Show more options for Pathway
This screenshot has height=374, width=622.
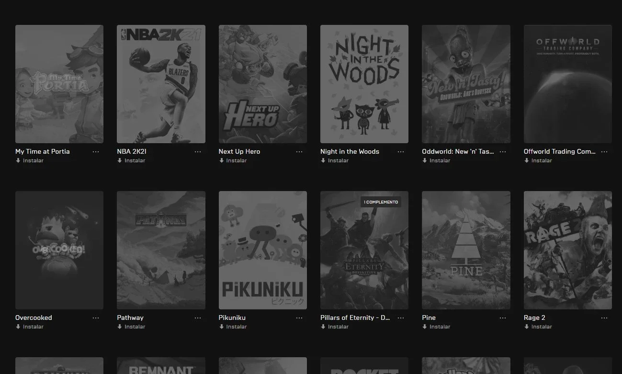pos(198,318)
